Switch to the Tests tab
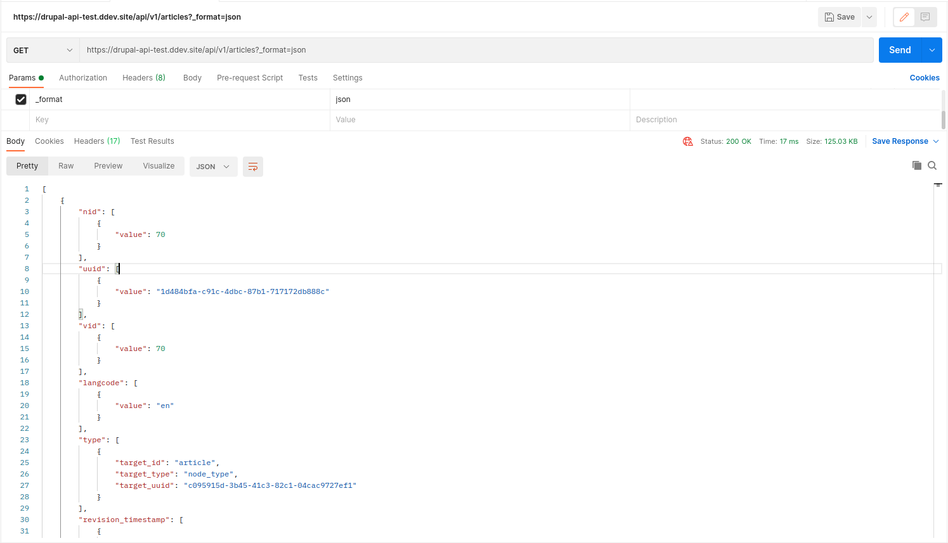This screenshot has height=543, width=948. pos(308,78)
